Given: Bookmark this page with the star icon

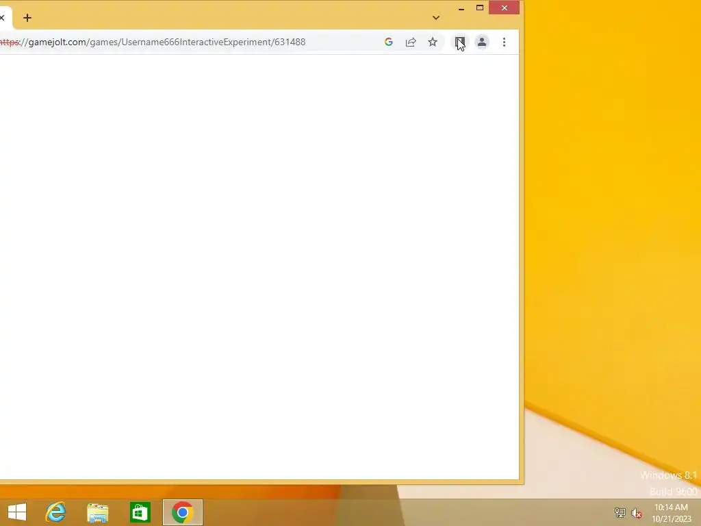Looking at the screenshot, I should [x=433, y=42].
